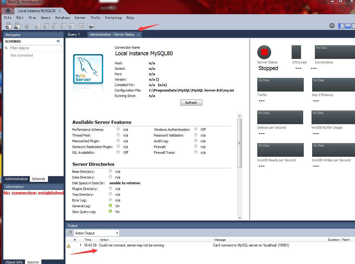The width and height of the screenshot is (355, 264).
Task: Select the Administration navigator tab
Action: click(17, 179)
